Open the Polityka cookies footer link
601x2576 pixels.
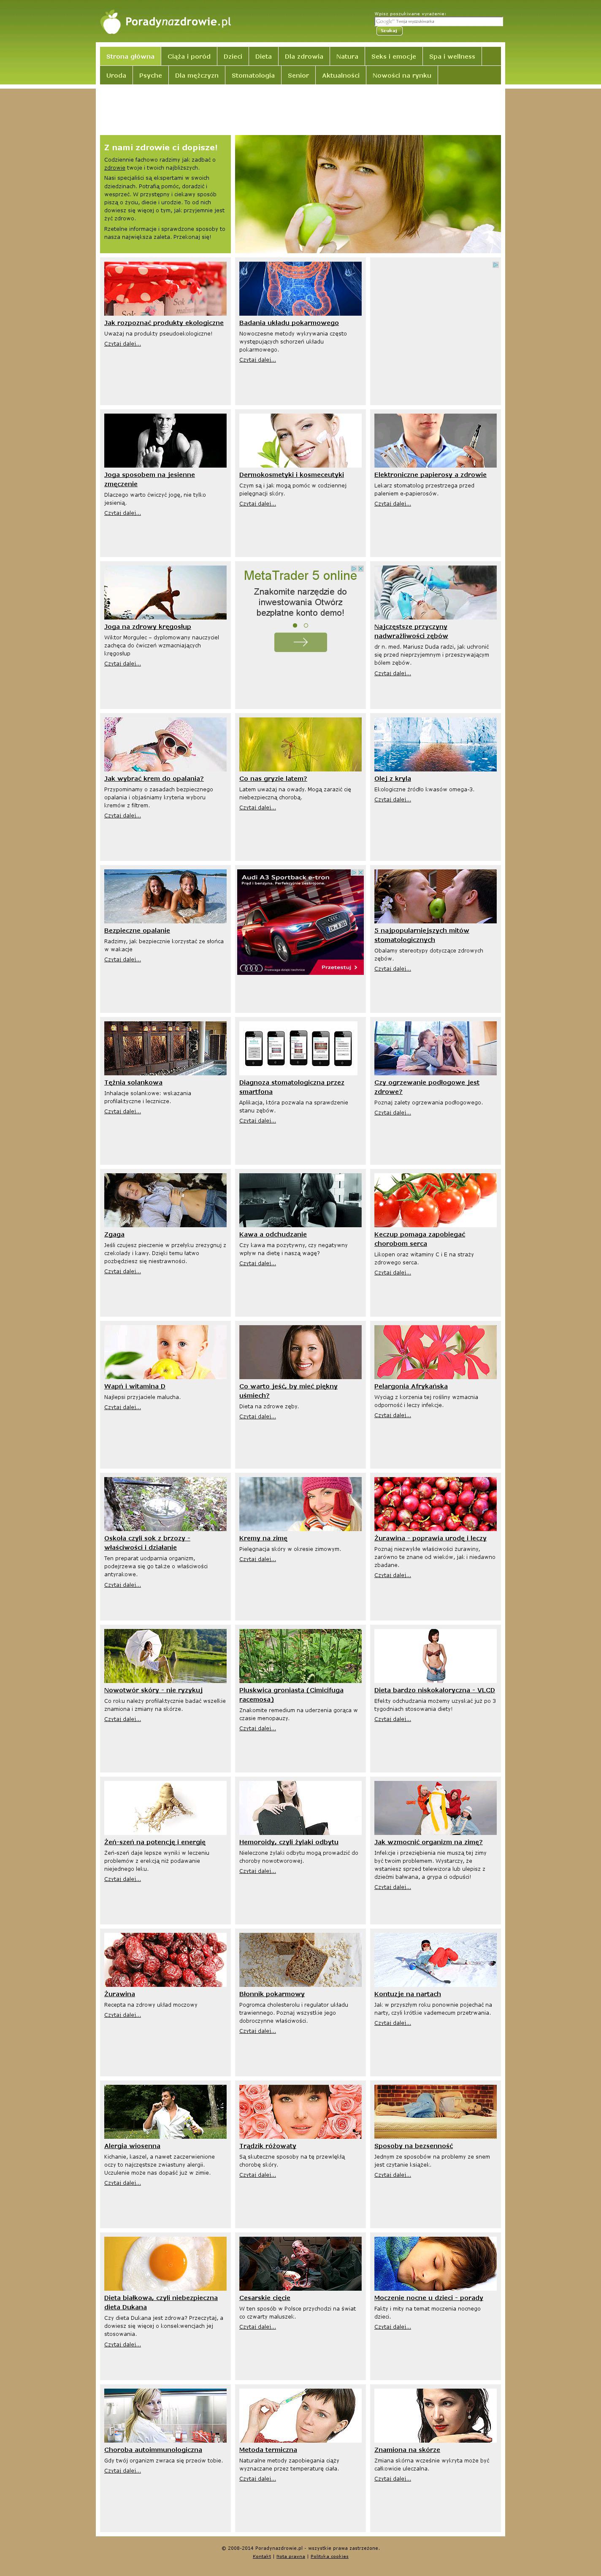coord(330,2556)
